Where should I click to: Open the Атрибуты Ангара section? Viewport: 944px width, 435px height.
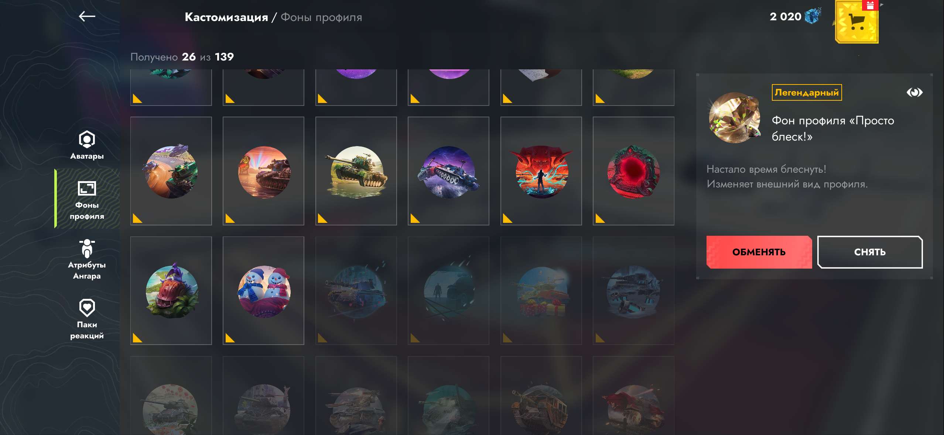tap(87, 259)
